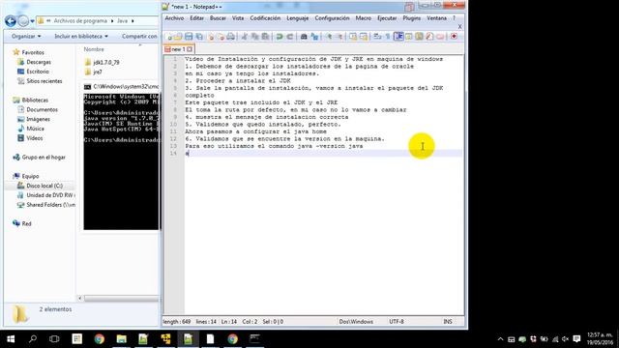Click the Save All toolbar icon
Image resolution: width=619 pixels, height=348 pixels.
[199, 37]
